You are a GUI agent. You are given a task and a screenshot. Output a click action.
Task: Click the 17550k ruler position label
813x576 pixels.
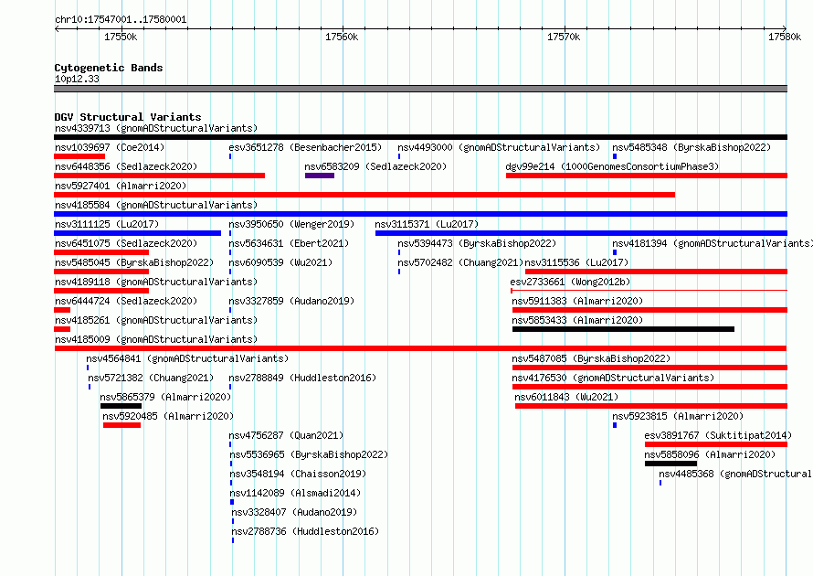pos(121,37)
